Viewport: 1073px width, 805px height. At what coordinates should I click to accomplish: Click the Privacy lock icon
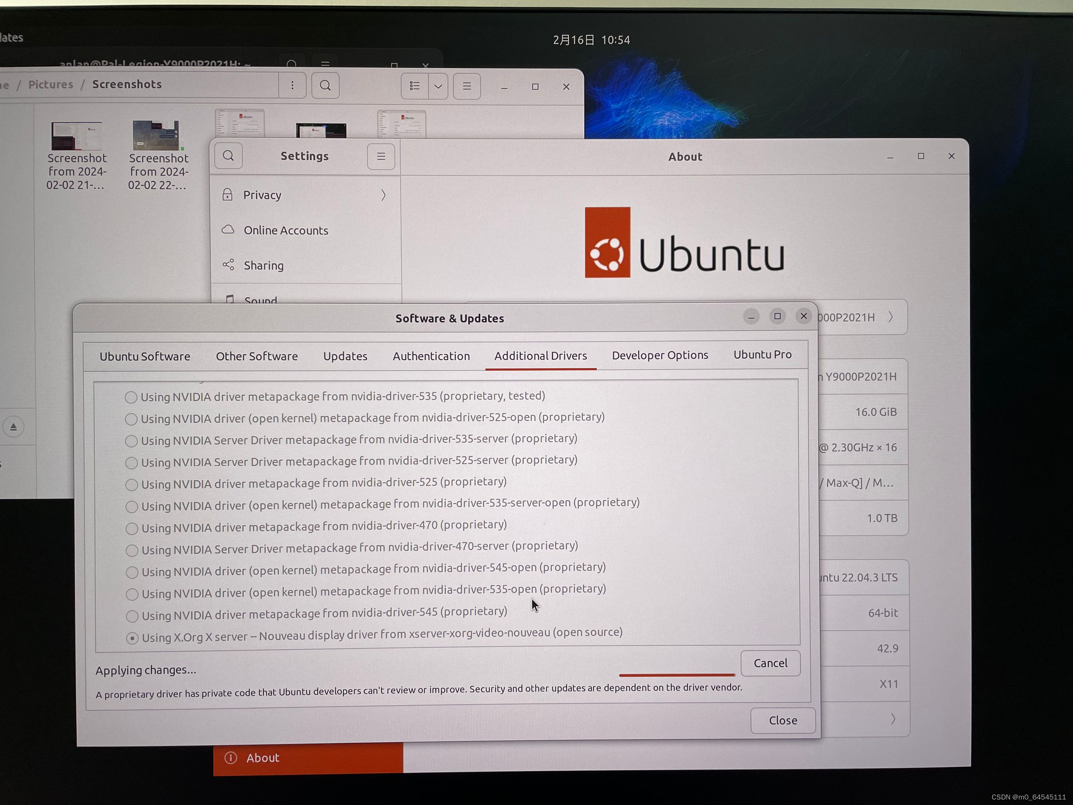[227, 195]
